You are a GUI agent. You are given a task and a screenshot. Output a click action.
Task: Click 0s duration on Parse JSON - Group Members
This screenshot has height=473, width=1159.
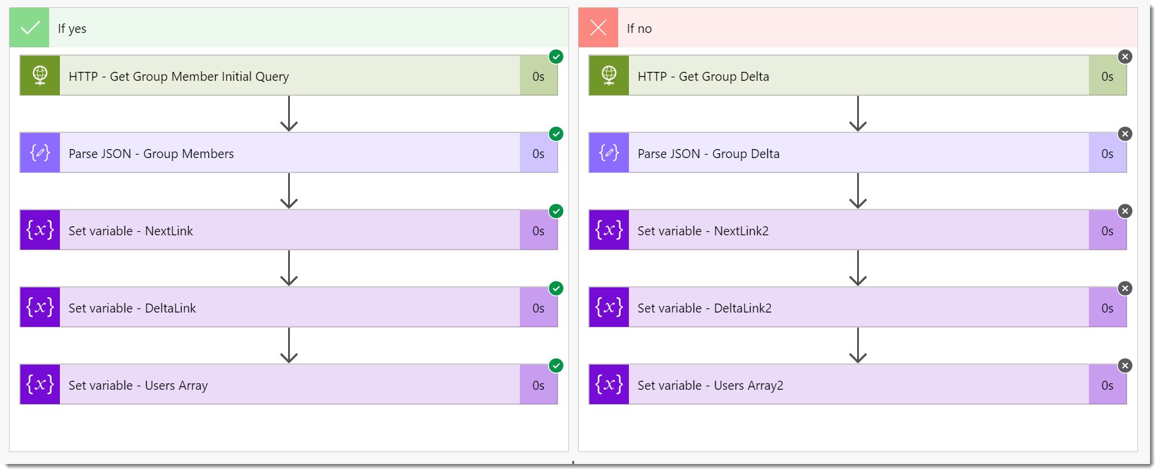pos(538,154)
